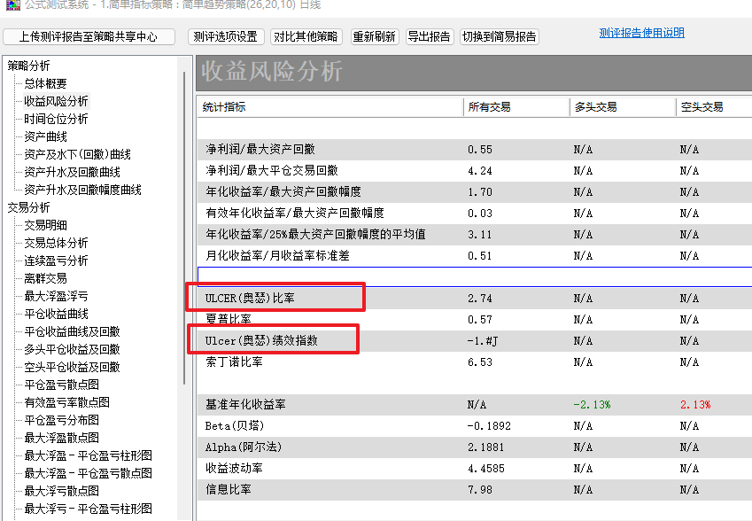Open 最大浮盈浮亏 tree item
This screenshot has height=521, width=752.
pyautogui.click(x=56, y=296)
